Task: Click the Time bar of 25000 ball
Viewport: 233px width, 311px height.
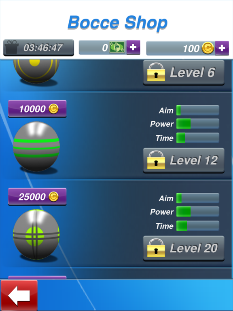Action: (198, 226)
